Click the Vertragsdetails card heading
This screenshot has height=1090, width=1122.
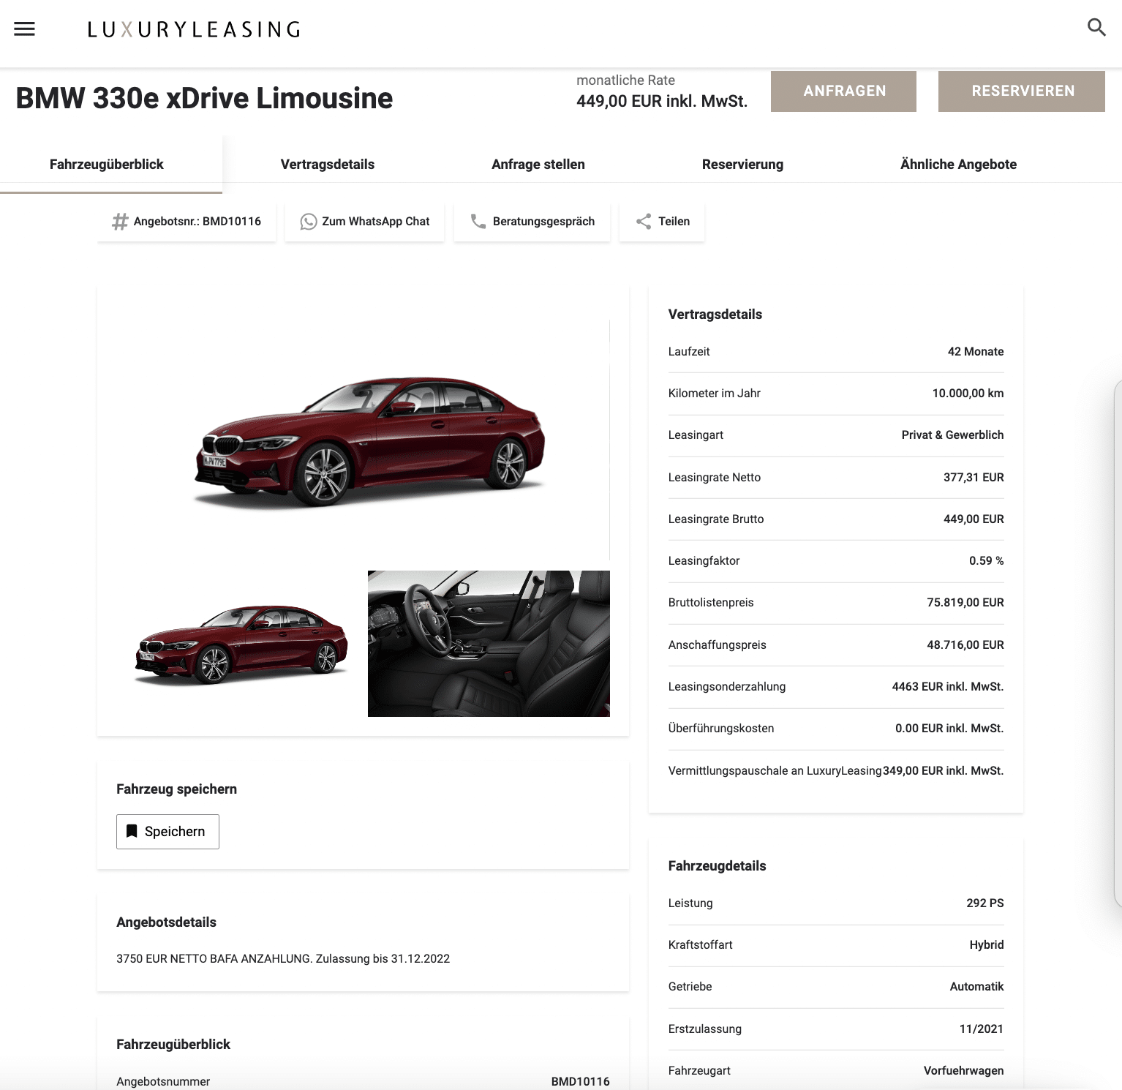point(715,315)
